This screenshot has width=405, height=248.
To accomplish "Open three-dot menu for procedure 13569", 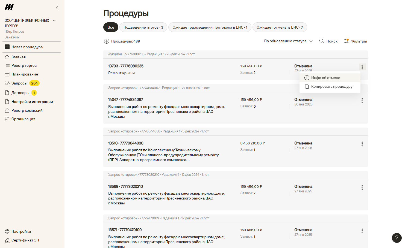I will click(x=362, y=187).
